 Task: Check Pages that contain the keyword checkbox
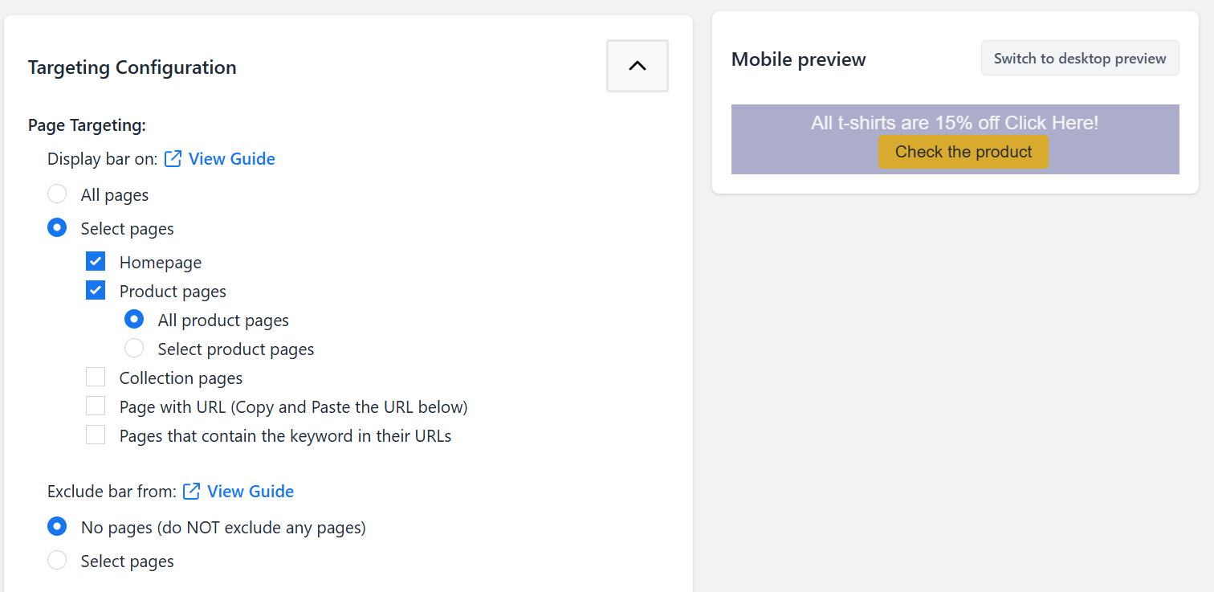coord(96,435)
